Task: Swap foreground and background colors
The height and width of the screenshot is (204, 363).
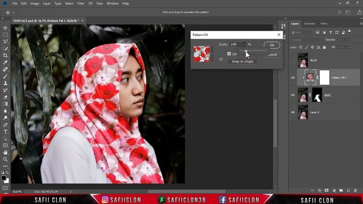Action: (x=7, y=172)
